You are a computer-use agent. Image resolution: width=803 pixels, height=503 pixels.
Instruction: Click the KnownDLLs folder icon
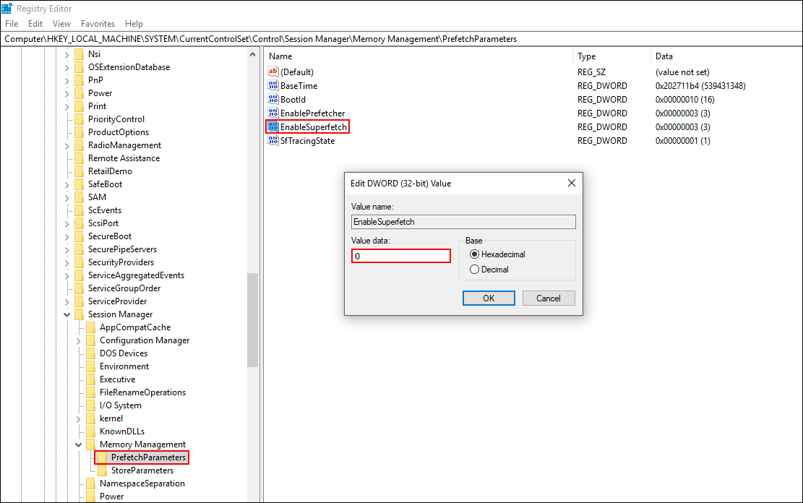coord(91,431)
